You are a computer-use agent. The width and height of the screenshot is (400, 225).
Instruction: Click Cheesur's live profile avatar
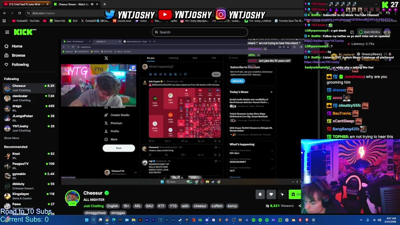[x=72, y=197]
